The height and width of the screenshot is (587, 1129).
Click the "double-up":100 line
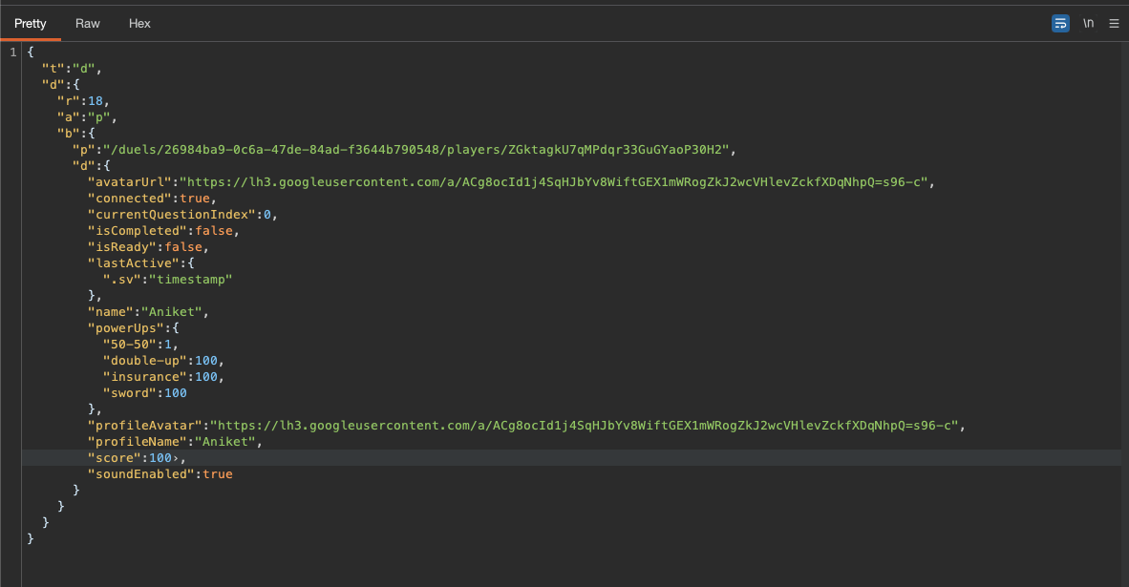click(163, 361)
